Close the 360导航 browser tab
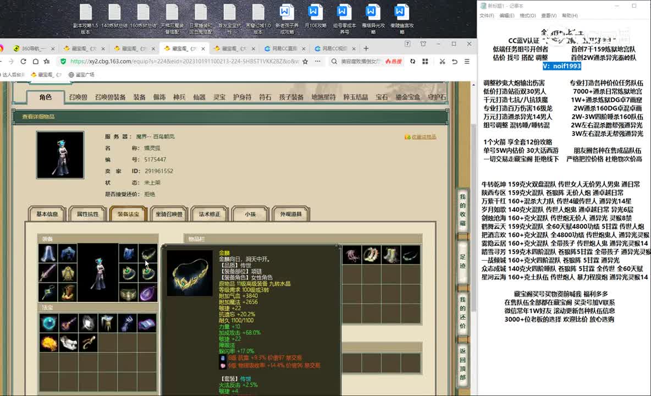Viewport: 651px width, 396px height. pyautogui.click(x=53, y=48)
